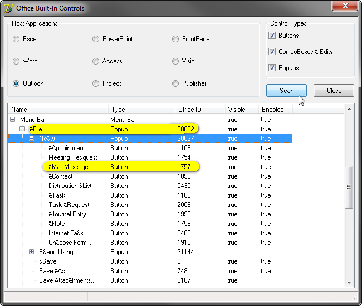Collapse the &File popup node
362x306 pixels.
[22, 129]
